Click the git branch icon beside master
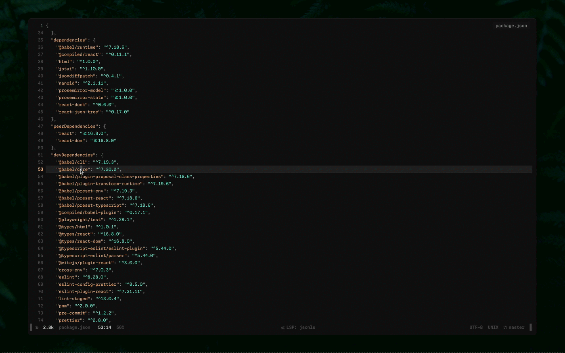The image size is (565, 353). coord(505,328)
